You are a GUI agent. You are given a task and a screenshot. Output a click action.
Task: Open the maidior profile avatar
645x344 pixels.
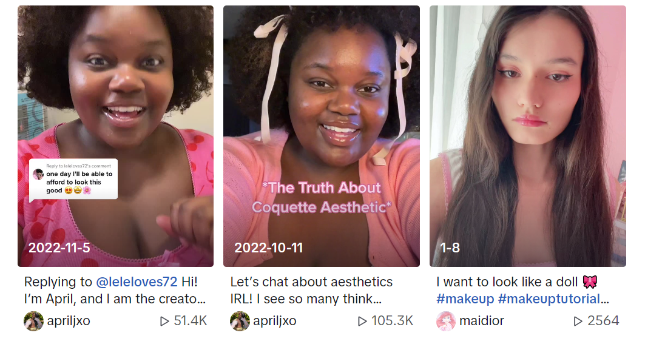[x=446, y=321]
